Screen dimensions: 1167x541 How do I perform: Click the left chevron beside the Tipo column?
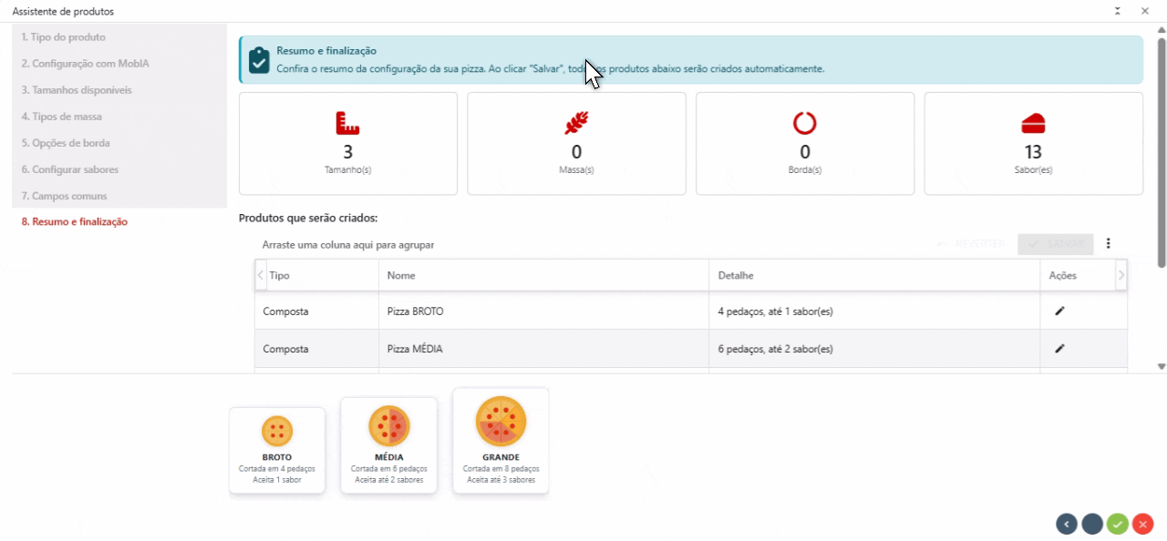point(260,274)
